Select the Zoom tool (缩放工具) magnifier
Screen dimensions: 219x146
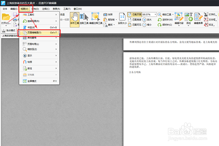tap(164, 15)
